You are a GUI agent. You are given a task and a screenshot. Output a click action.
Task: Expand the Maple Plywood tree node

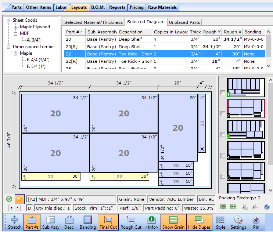coord(16,27)
